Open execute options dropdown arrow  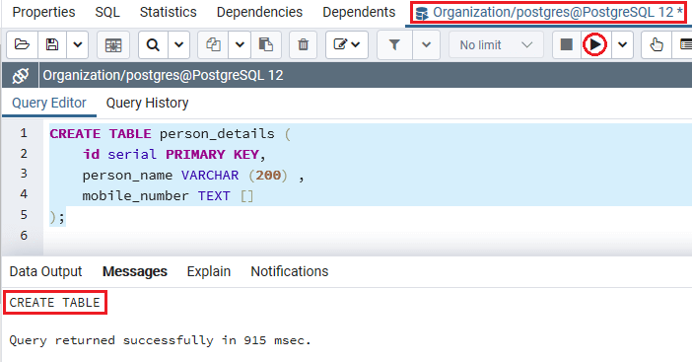pyautogui.click(x=622, y=44)
